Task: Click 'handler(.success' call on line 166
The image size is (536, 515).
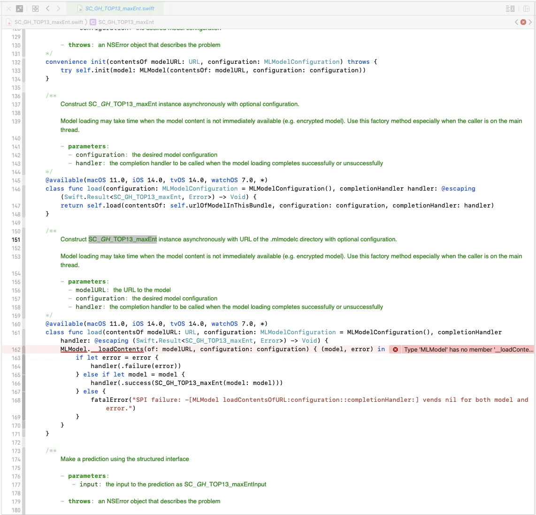Action: coord(121,383)
